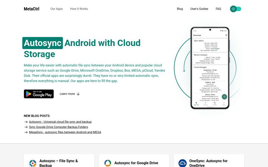Click the 'Recent changes' heading in the phone screenshot
Screen dimensions: 268x167
pos(201,55)
